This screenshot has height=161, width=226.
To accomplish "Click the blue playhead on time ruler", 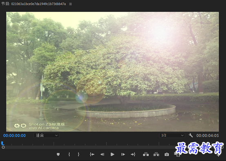I will tap(2, 143).
